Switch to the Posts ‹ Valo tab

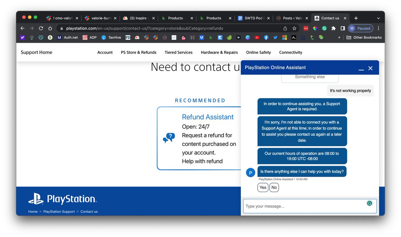pyautogui.click(x=293, y=18)
